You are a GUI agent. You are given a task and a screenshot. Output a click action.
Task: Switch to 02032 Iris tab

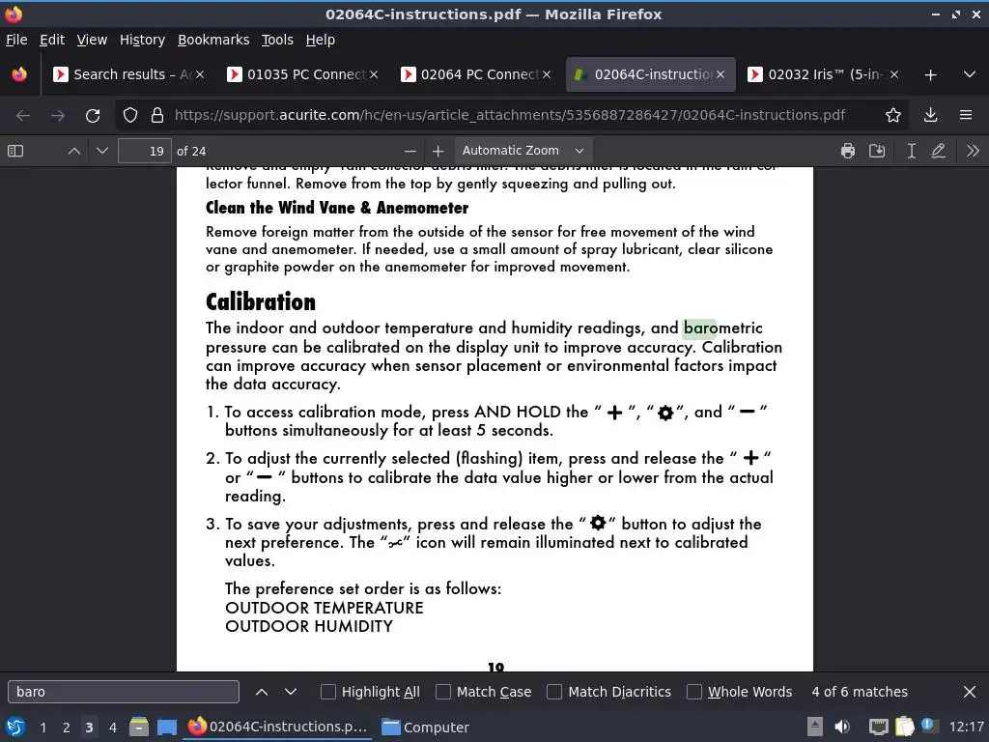tap(824, 74)
